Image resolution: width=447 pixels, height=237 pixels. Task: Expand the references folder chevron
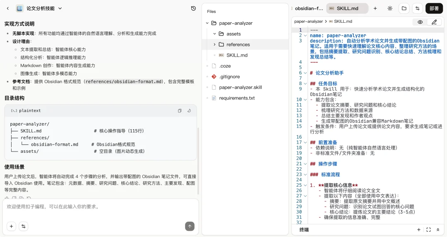[215, 44]
